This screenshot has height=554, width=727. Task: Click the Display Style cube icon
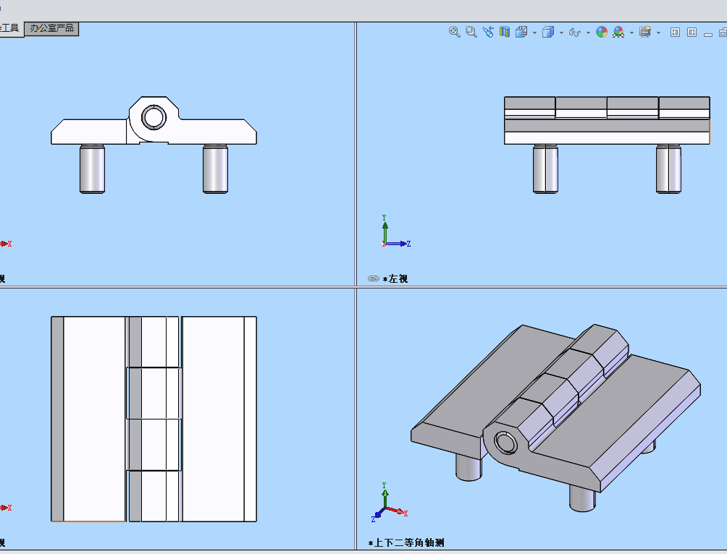pos(548,33)
